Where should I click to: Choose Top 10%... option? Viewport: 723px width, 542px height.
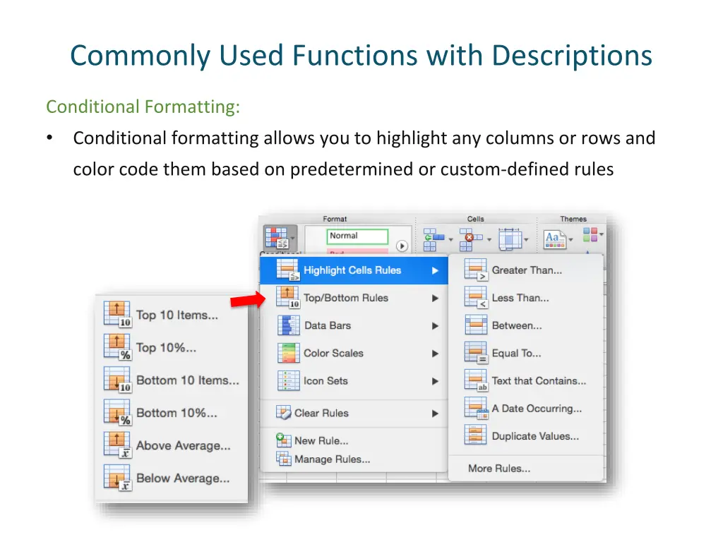[x=172, y=347]
